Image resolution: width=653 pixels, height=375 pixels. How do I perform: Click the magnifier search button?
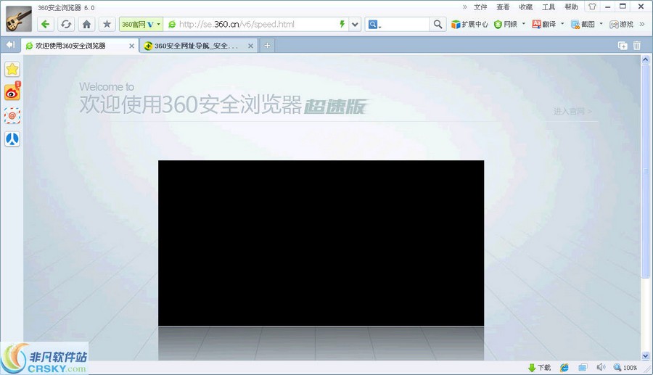click(x=438, y=24)
